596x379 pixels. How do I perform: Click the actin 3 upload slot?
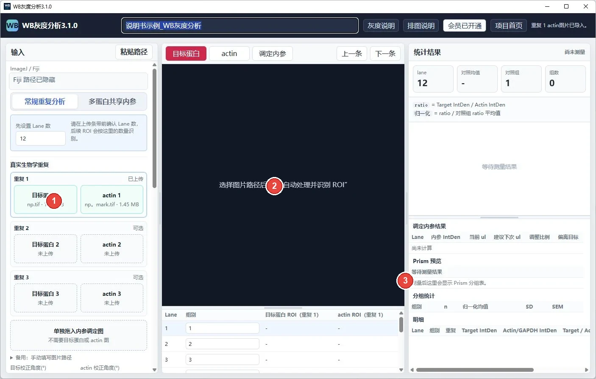coord(112,298)
